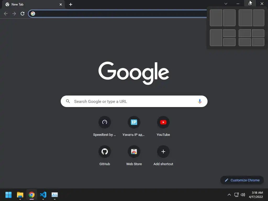This screenshot has height=201, width=268.
Task: Snap the window to the wide left zone of the uneven split layout
Action: (x=245, y=18)
